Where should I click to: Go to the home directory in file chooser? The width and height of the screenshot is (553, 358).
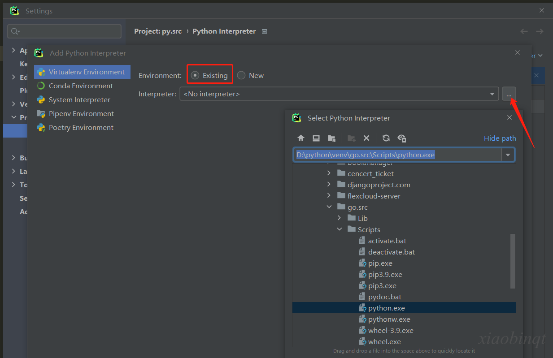(301, 138)
